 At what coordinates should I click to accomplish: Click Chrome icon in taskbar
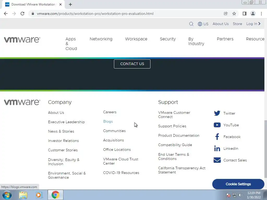(56, 195)
